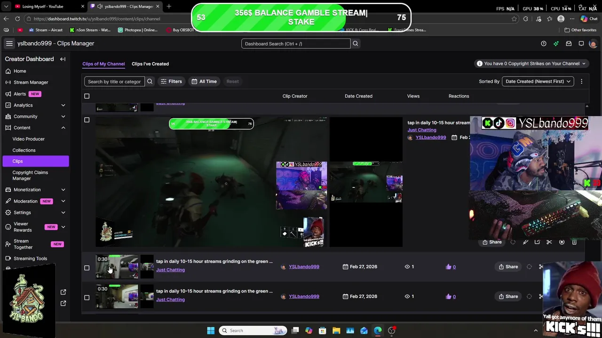602x338 pixels.
Task: Open Other favorites folder
Action: tap(580, 30)
